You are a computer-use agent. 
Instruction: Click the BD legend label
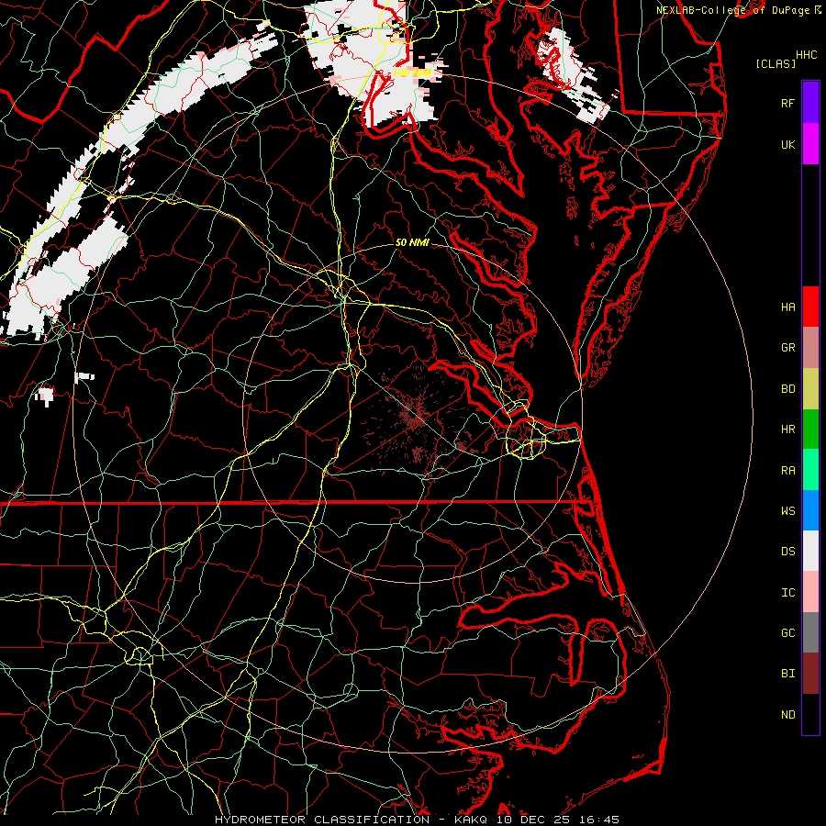(x=788, y=389)
